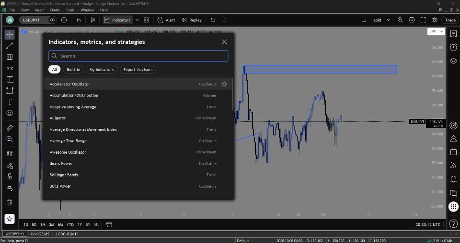
Task: Select the Expert Advisors filter tab
Action: tap(138, 70)
